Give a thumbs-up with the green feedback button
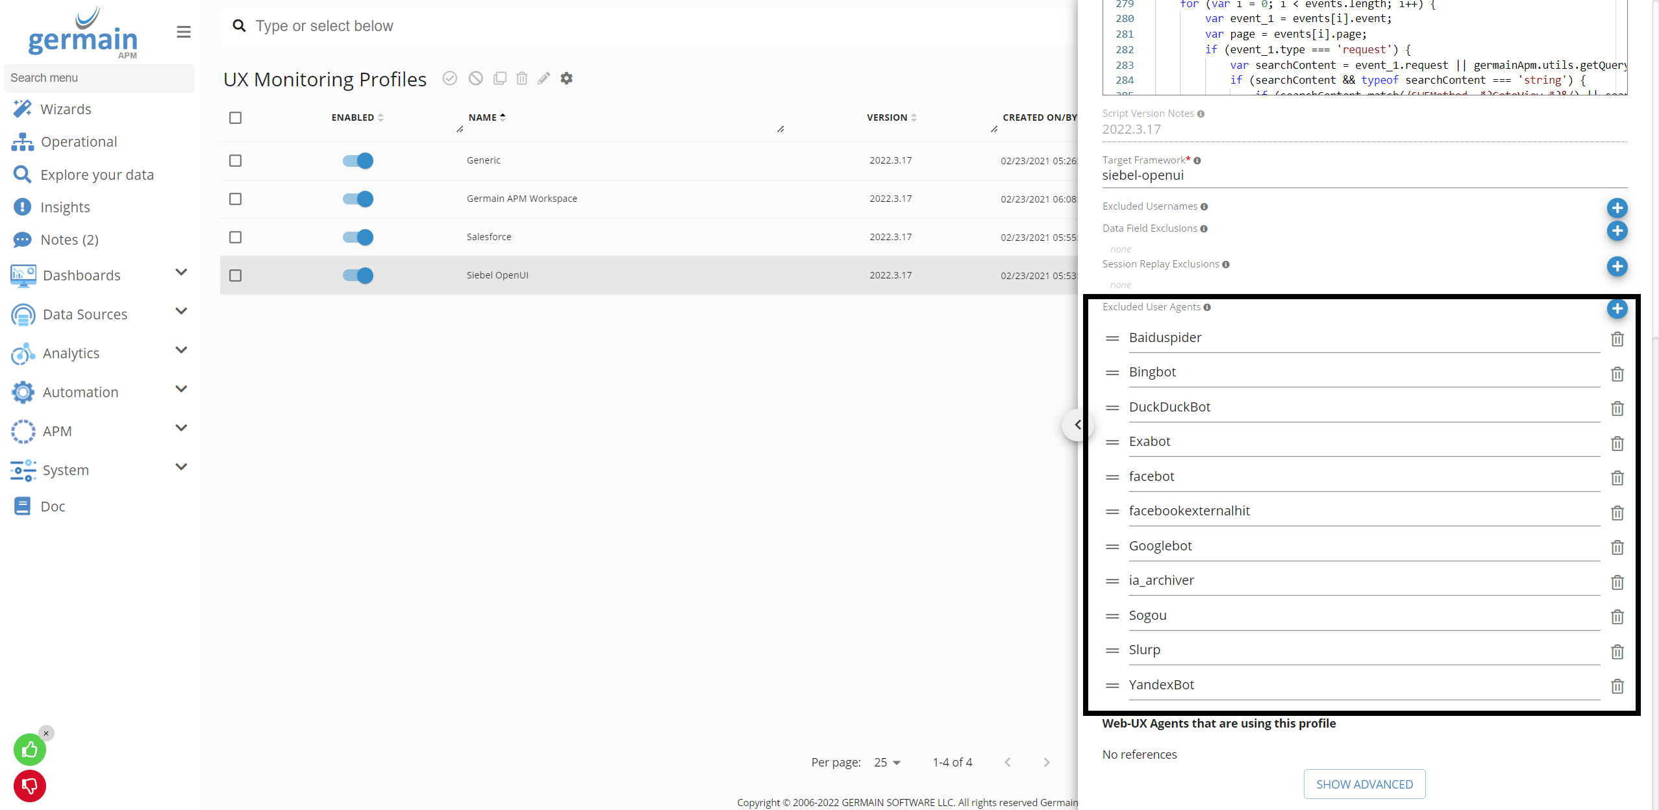 click(x=29, y=750)
